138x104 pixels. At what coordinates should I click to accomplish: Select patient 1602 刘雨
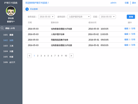point(8,40)
